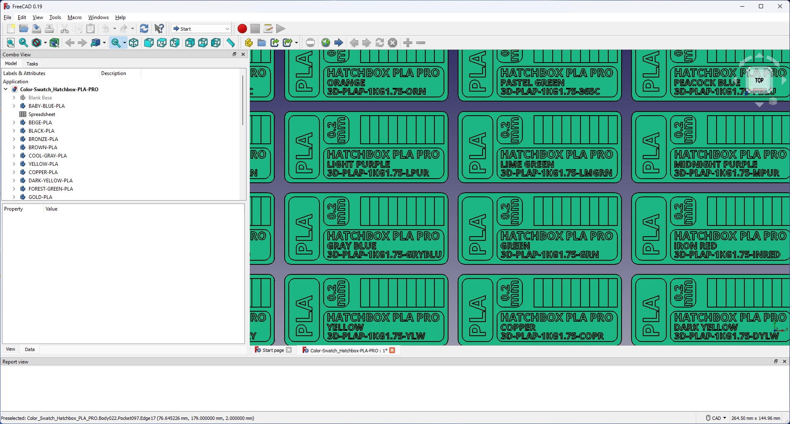Screen dimensions: 790x424
Task: Set the front view cube icon
Action: 149,43
